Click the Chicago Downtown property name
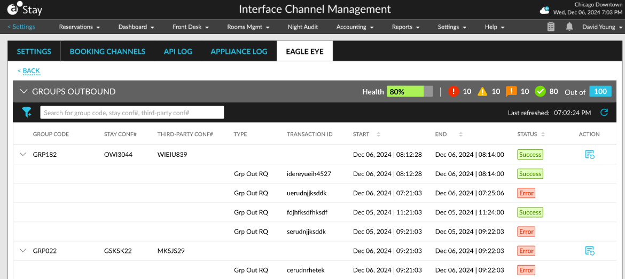Viewport: 625px width, 279px height. (598, 5)
